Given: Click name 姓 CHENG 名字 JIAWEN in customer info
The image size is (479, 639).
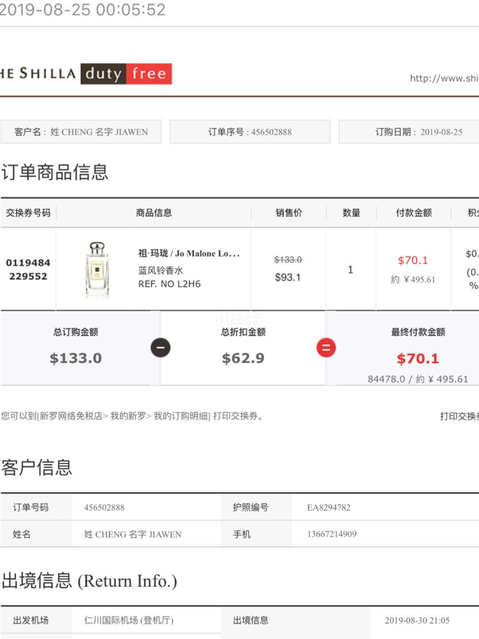Looking at the screenshot, I should (x=133, y=534).
